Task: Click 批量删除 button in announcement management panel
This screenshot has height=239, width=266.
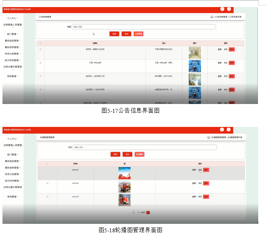Action: pyautogui.click(x=138, y=34)
